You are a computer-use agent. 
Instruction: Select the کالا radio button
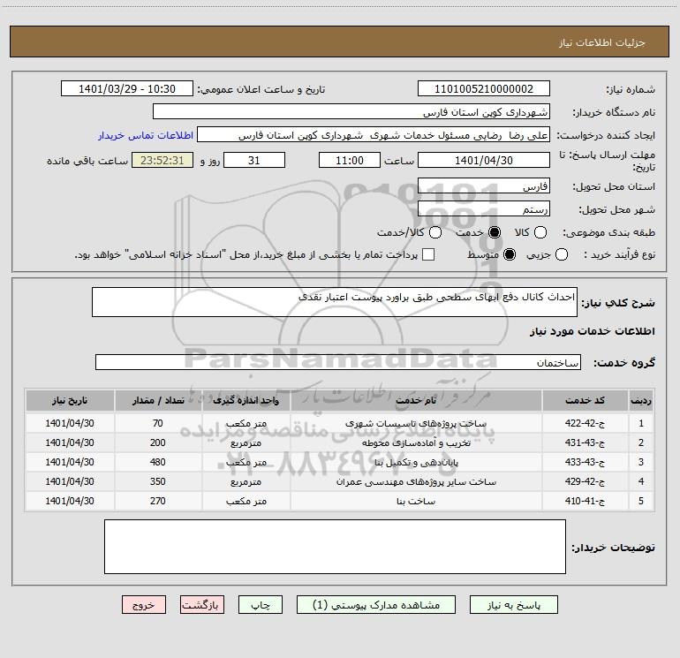(540, 232)
